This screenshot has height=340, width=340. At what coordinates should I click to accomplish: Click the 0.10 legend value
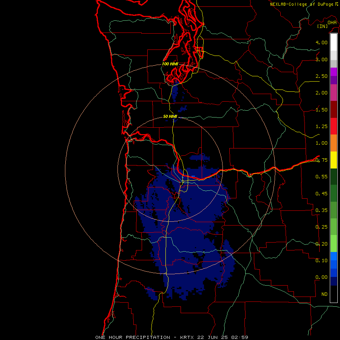coord(321,261)
